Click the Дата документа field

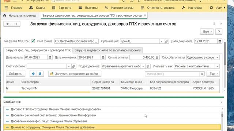click(205, 41)
